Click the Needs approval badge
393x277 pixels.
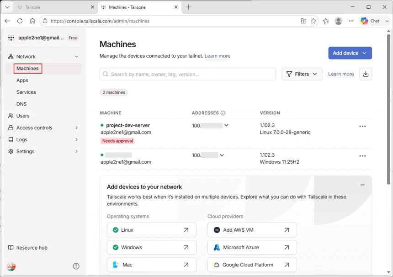pos(117,141)
